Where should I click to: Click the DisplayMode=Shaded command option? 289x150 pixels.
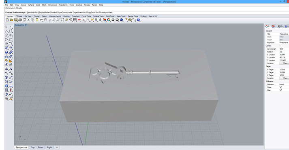pyautogui.click(x=47, y=13)
